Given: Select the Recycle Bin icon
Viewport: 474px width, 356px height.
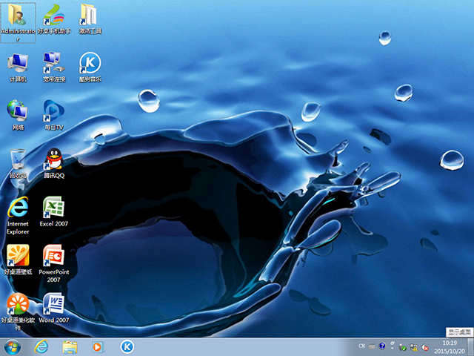Looking at the screenshot, I should coord(18,162).
